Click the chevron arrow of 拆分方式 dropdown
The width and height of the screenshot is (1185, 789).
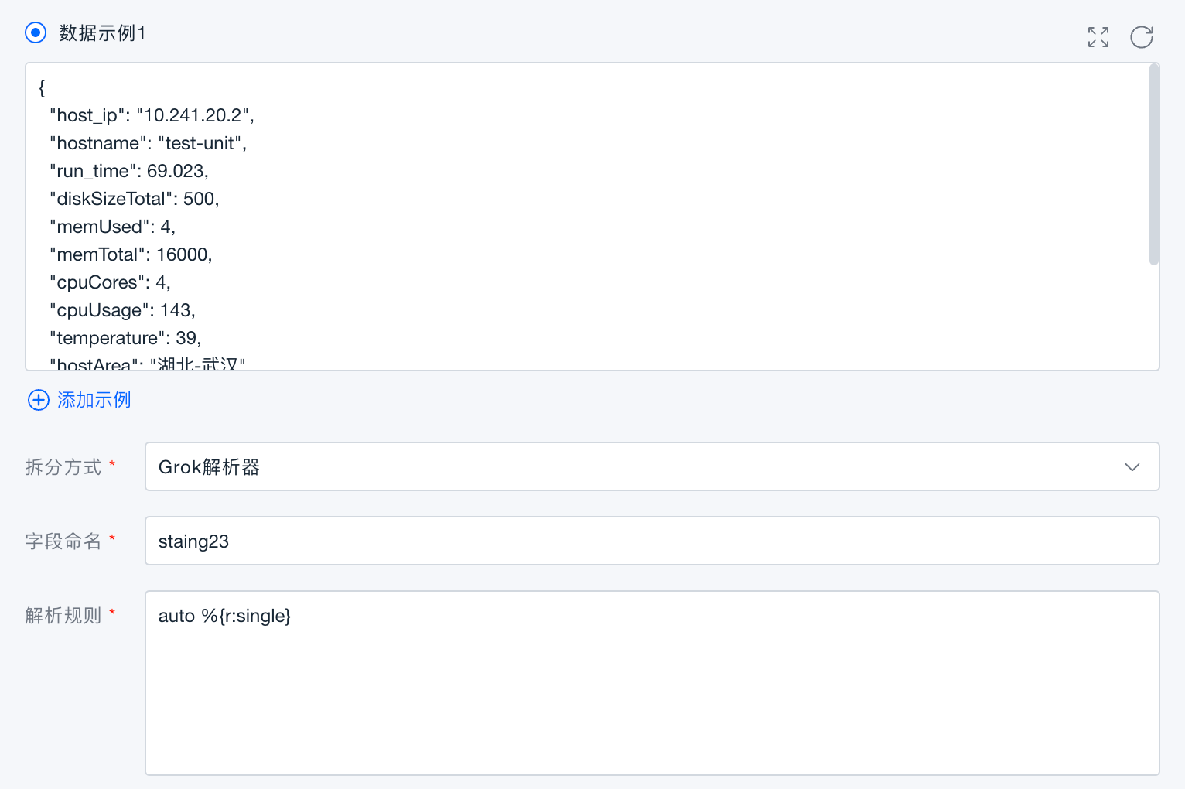[x=1132, y=467]
